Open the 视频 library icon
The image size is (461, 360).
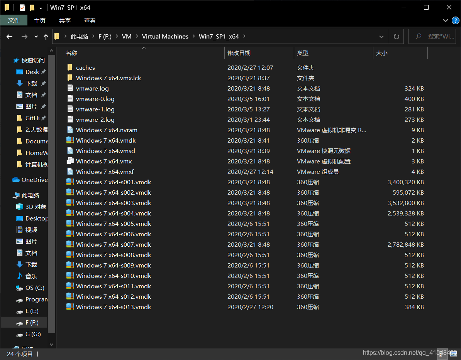19,230
